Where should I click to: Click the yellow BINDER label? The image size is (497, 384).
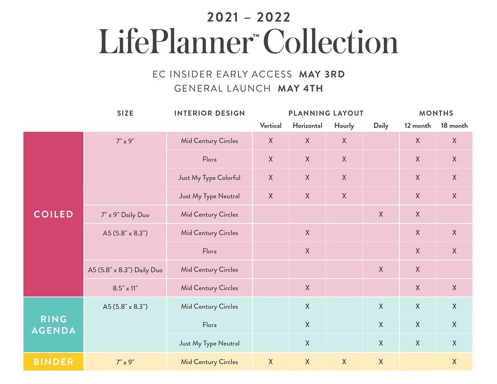(53, 362)
